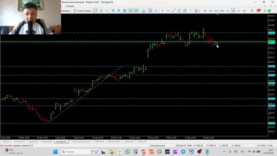The image size is (277, 156).
Task: Switch chart to candlestick mode
Action: (101, 11)
